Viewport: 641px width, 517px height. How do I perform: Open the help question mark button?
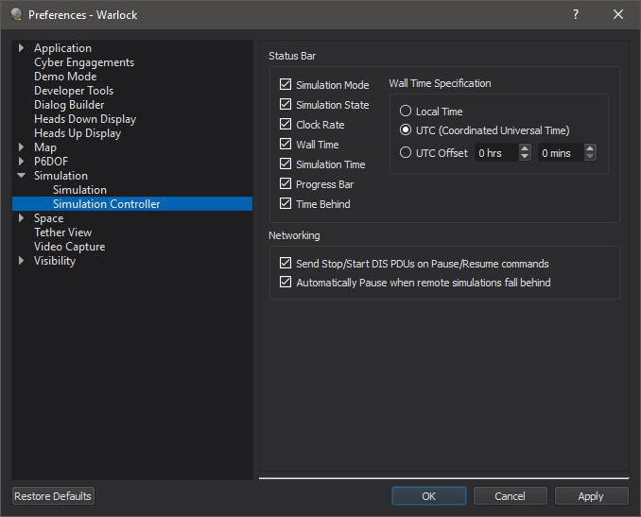coord(576,15)
